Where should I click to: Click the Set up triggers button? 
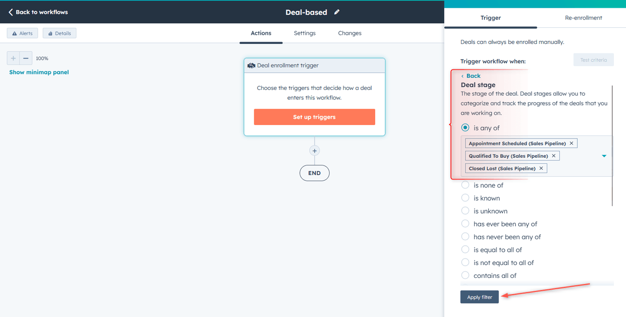(314, 117)
